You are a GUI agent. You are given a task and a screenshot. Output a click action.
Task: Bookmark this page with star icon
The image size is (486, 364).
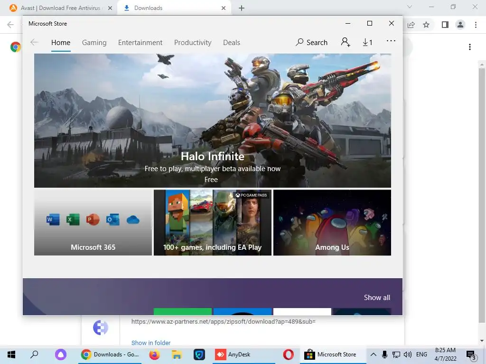(426, 25)
